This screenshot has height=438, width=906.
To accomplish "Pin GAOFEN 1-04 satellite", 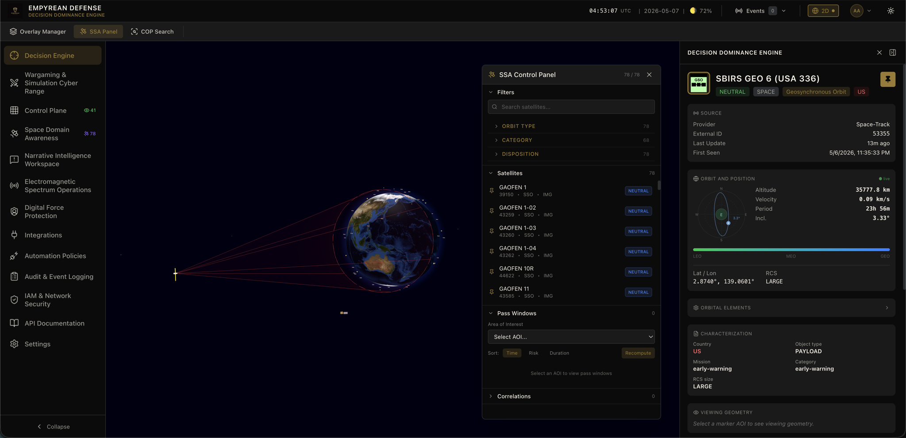I will click(491, 251).
